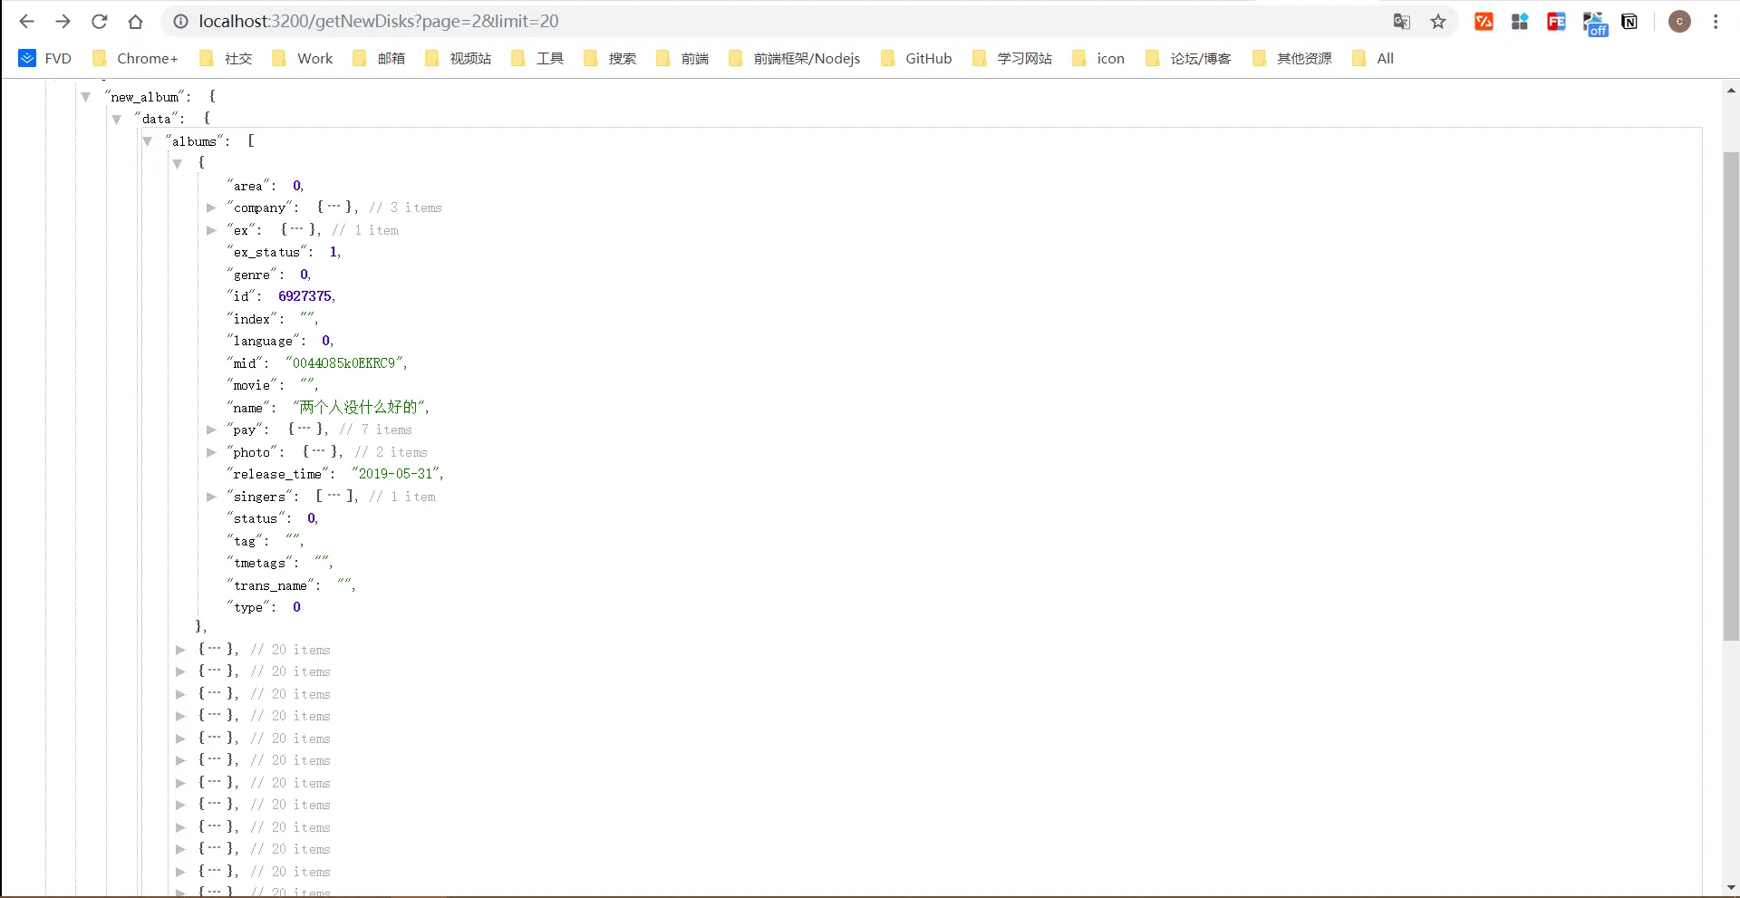Open the 视频站 bookmark folder
The height and width of the screenshot is (898, 1740).
point(458,58)
